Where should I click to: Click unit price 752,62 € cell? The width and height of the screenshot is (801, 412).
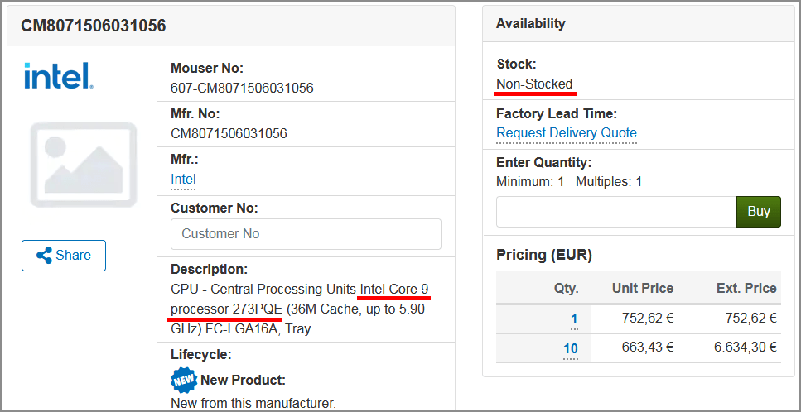[x=648, y=319]
